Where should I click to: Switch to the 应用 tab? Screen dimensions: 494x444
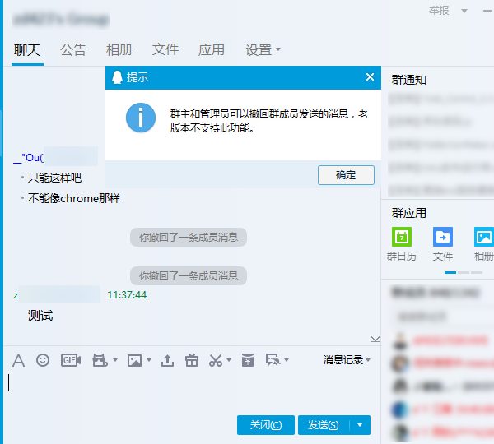212,50
